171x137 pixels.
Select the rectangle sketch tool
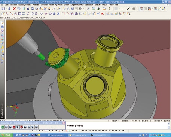19,13
